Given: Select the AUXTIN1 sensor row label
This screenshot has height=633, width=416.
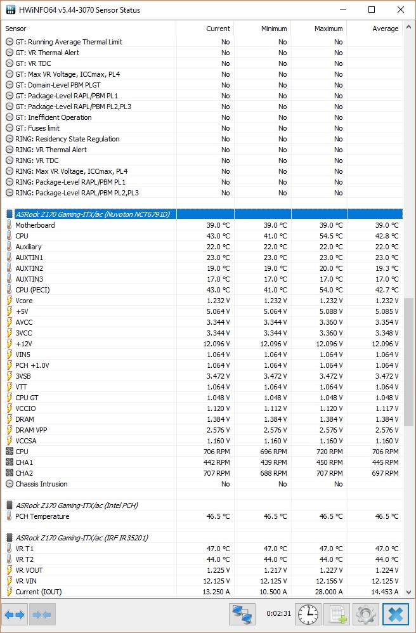Looking at the screenshot, I should tap(29, 257).
